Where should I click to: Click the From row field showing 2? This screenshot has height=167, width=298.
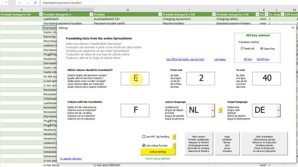coord(201,78)
